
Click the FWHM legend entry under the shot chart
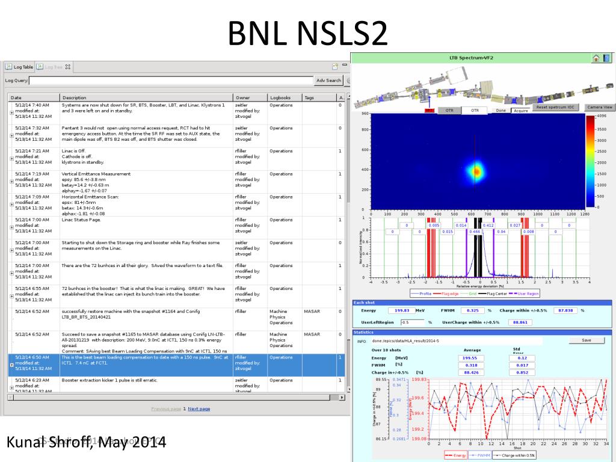(x=479, y=455)
